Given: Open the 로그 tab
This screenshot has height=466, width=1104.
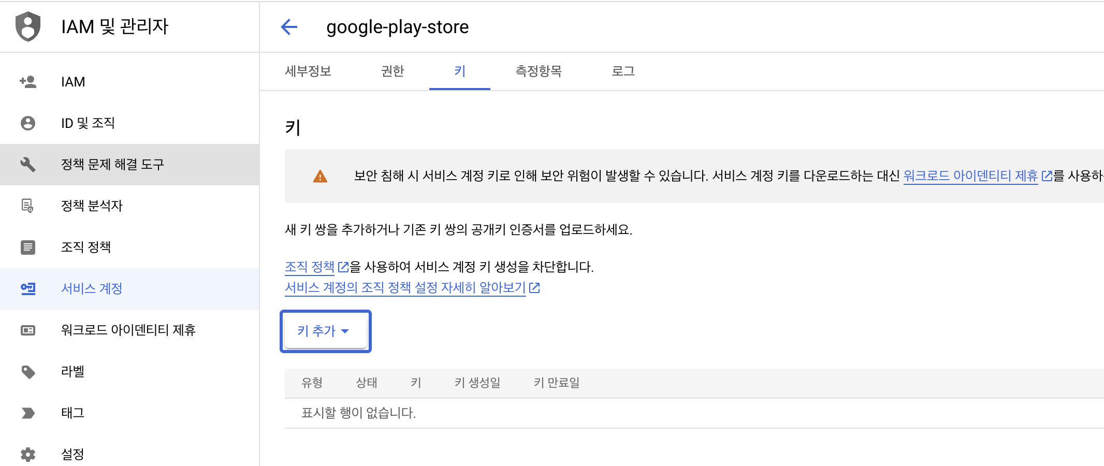Looking at the screenshot, I should [x=623, y=71].
